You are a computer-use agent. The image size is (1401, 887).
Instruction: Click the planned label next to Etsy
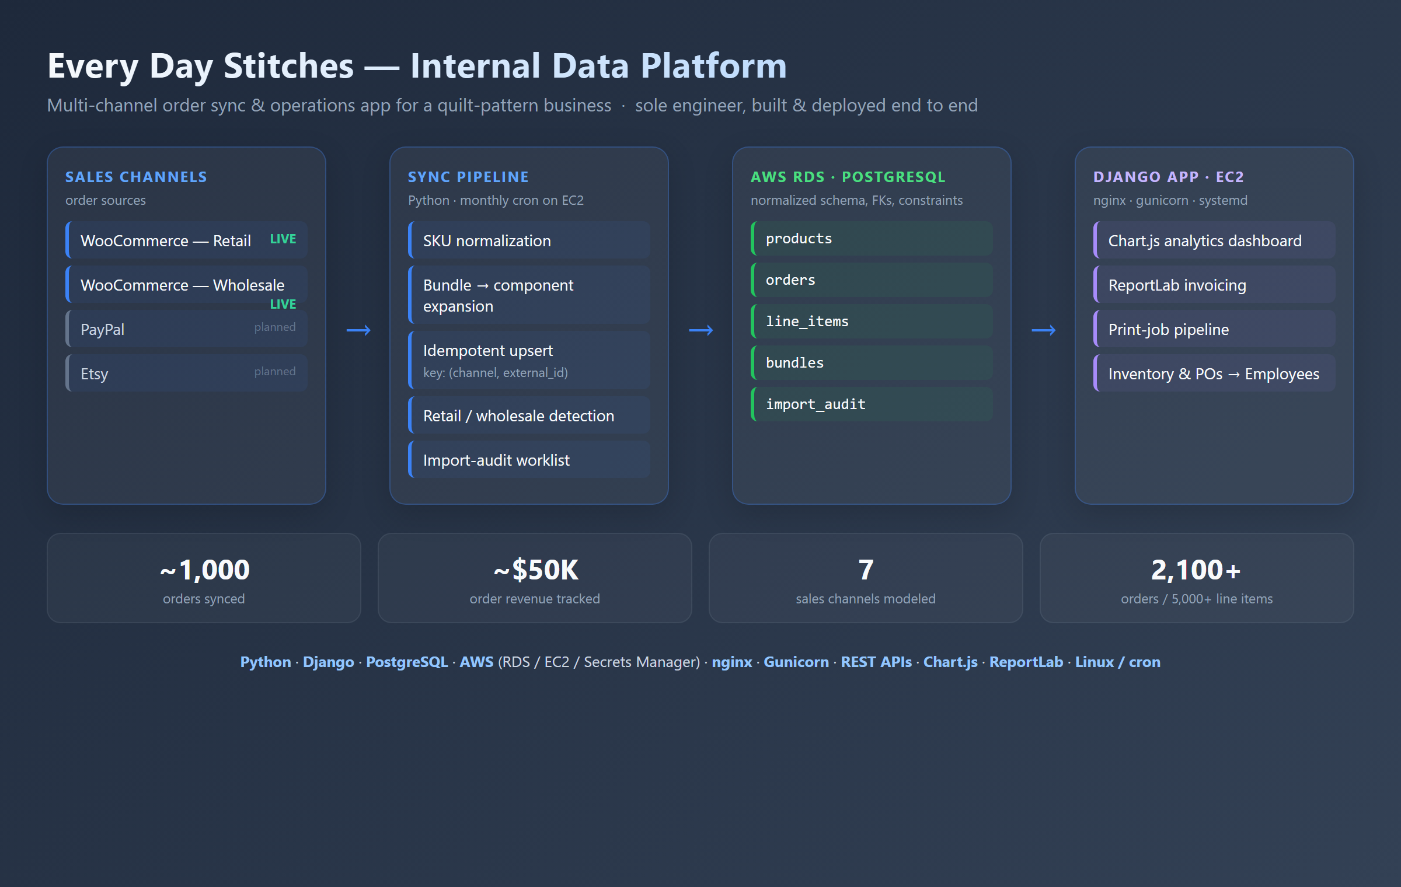coord(275,372)
